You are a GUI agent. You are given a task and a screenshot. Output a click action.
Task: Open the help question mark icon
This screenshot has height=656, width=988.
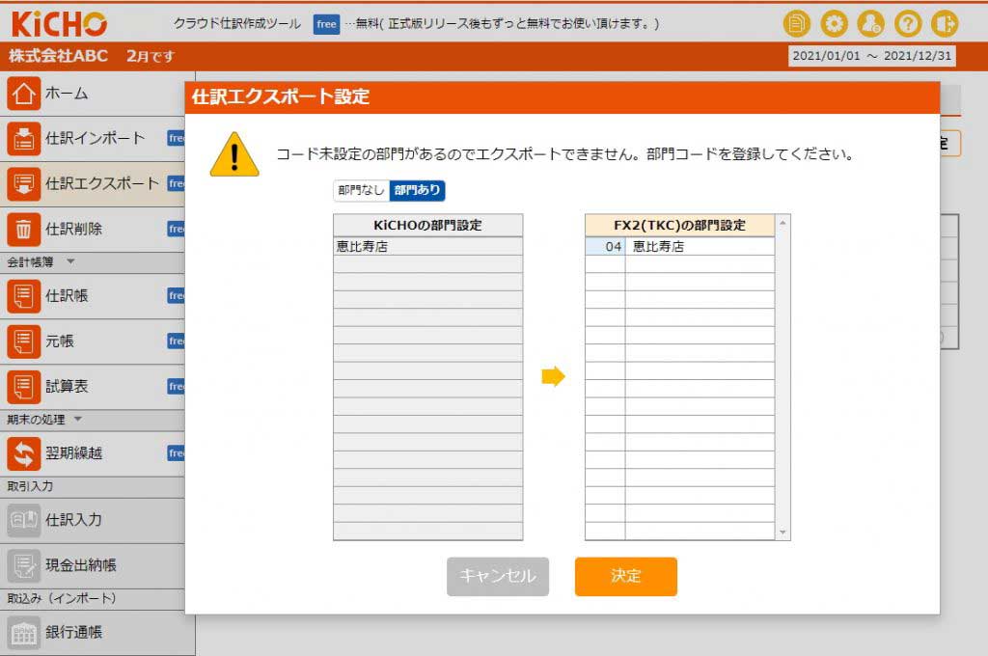pos(907,24)
